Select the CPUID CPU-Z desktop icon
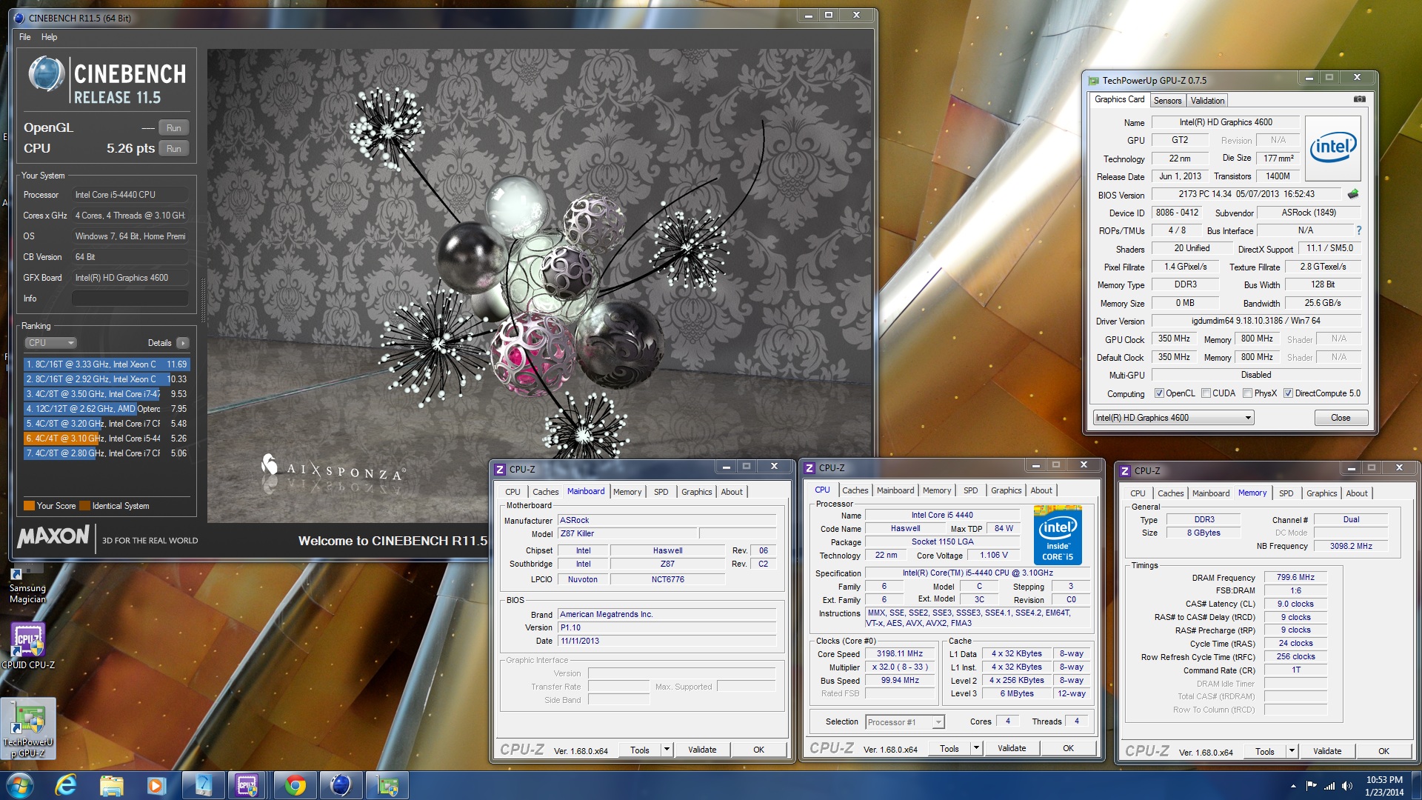1422x800 pixels. (x=28, y=644)
